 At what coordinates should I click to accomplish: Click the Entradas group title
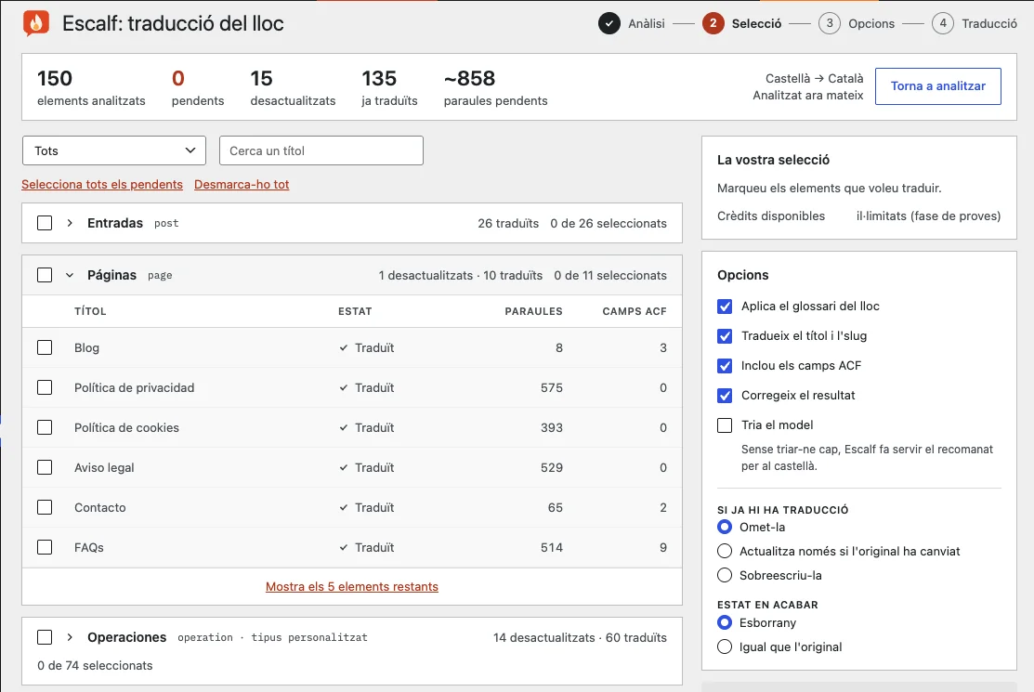tap(115, 224)
